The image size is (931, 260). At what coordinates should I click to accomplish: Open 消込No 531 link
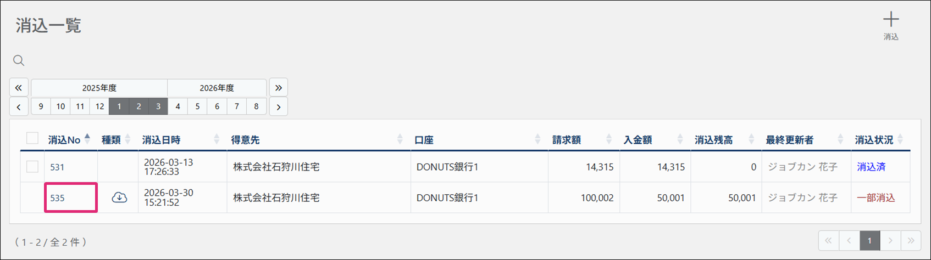(x=58, y=167)
